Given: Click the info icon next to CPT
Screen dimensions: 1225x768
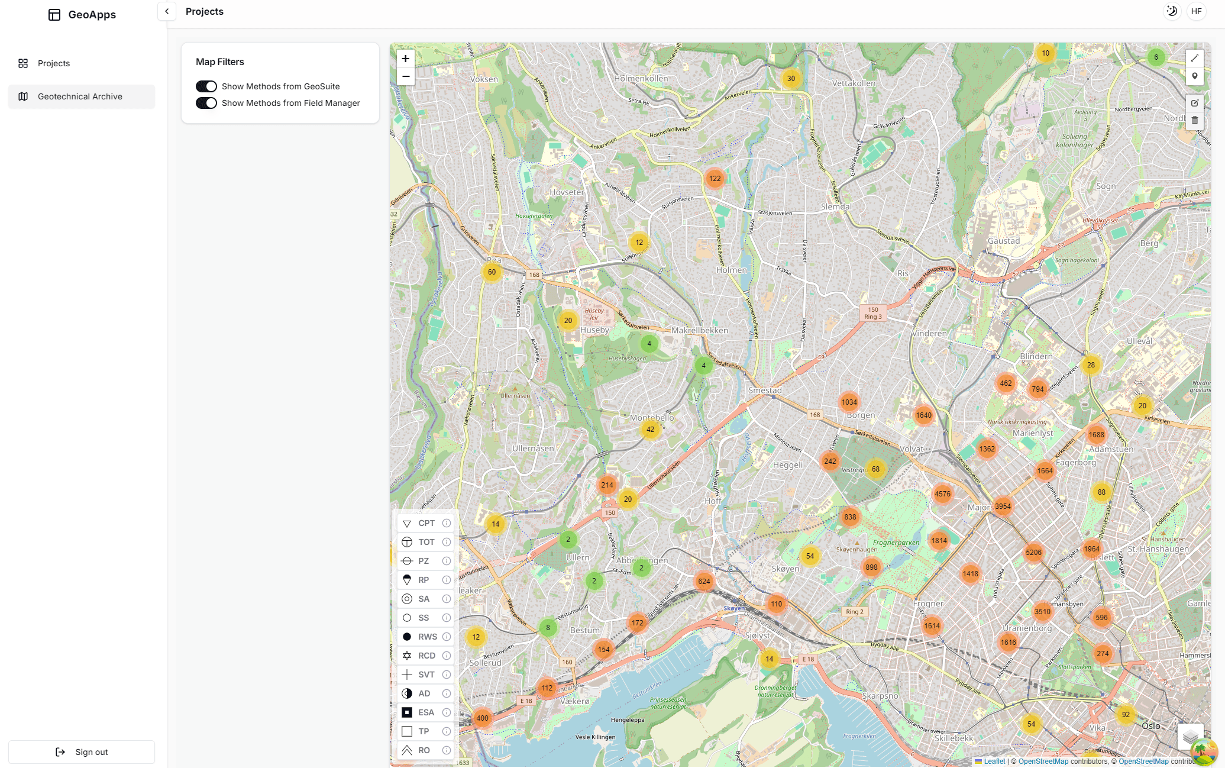Looking at the screenshot, I should click(446, 523).
